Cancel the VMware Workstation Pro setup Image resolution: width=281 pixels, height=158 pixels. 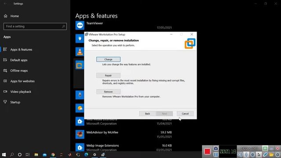coord(185,114)
